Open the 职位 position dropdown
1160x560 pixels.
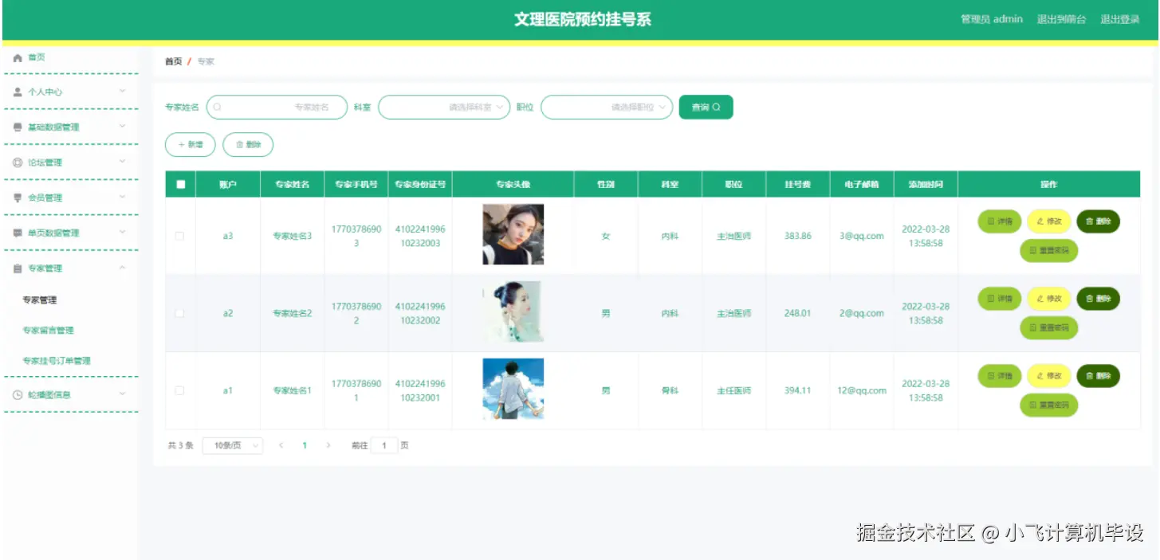point(607,107)
